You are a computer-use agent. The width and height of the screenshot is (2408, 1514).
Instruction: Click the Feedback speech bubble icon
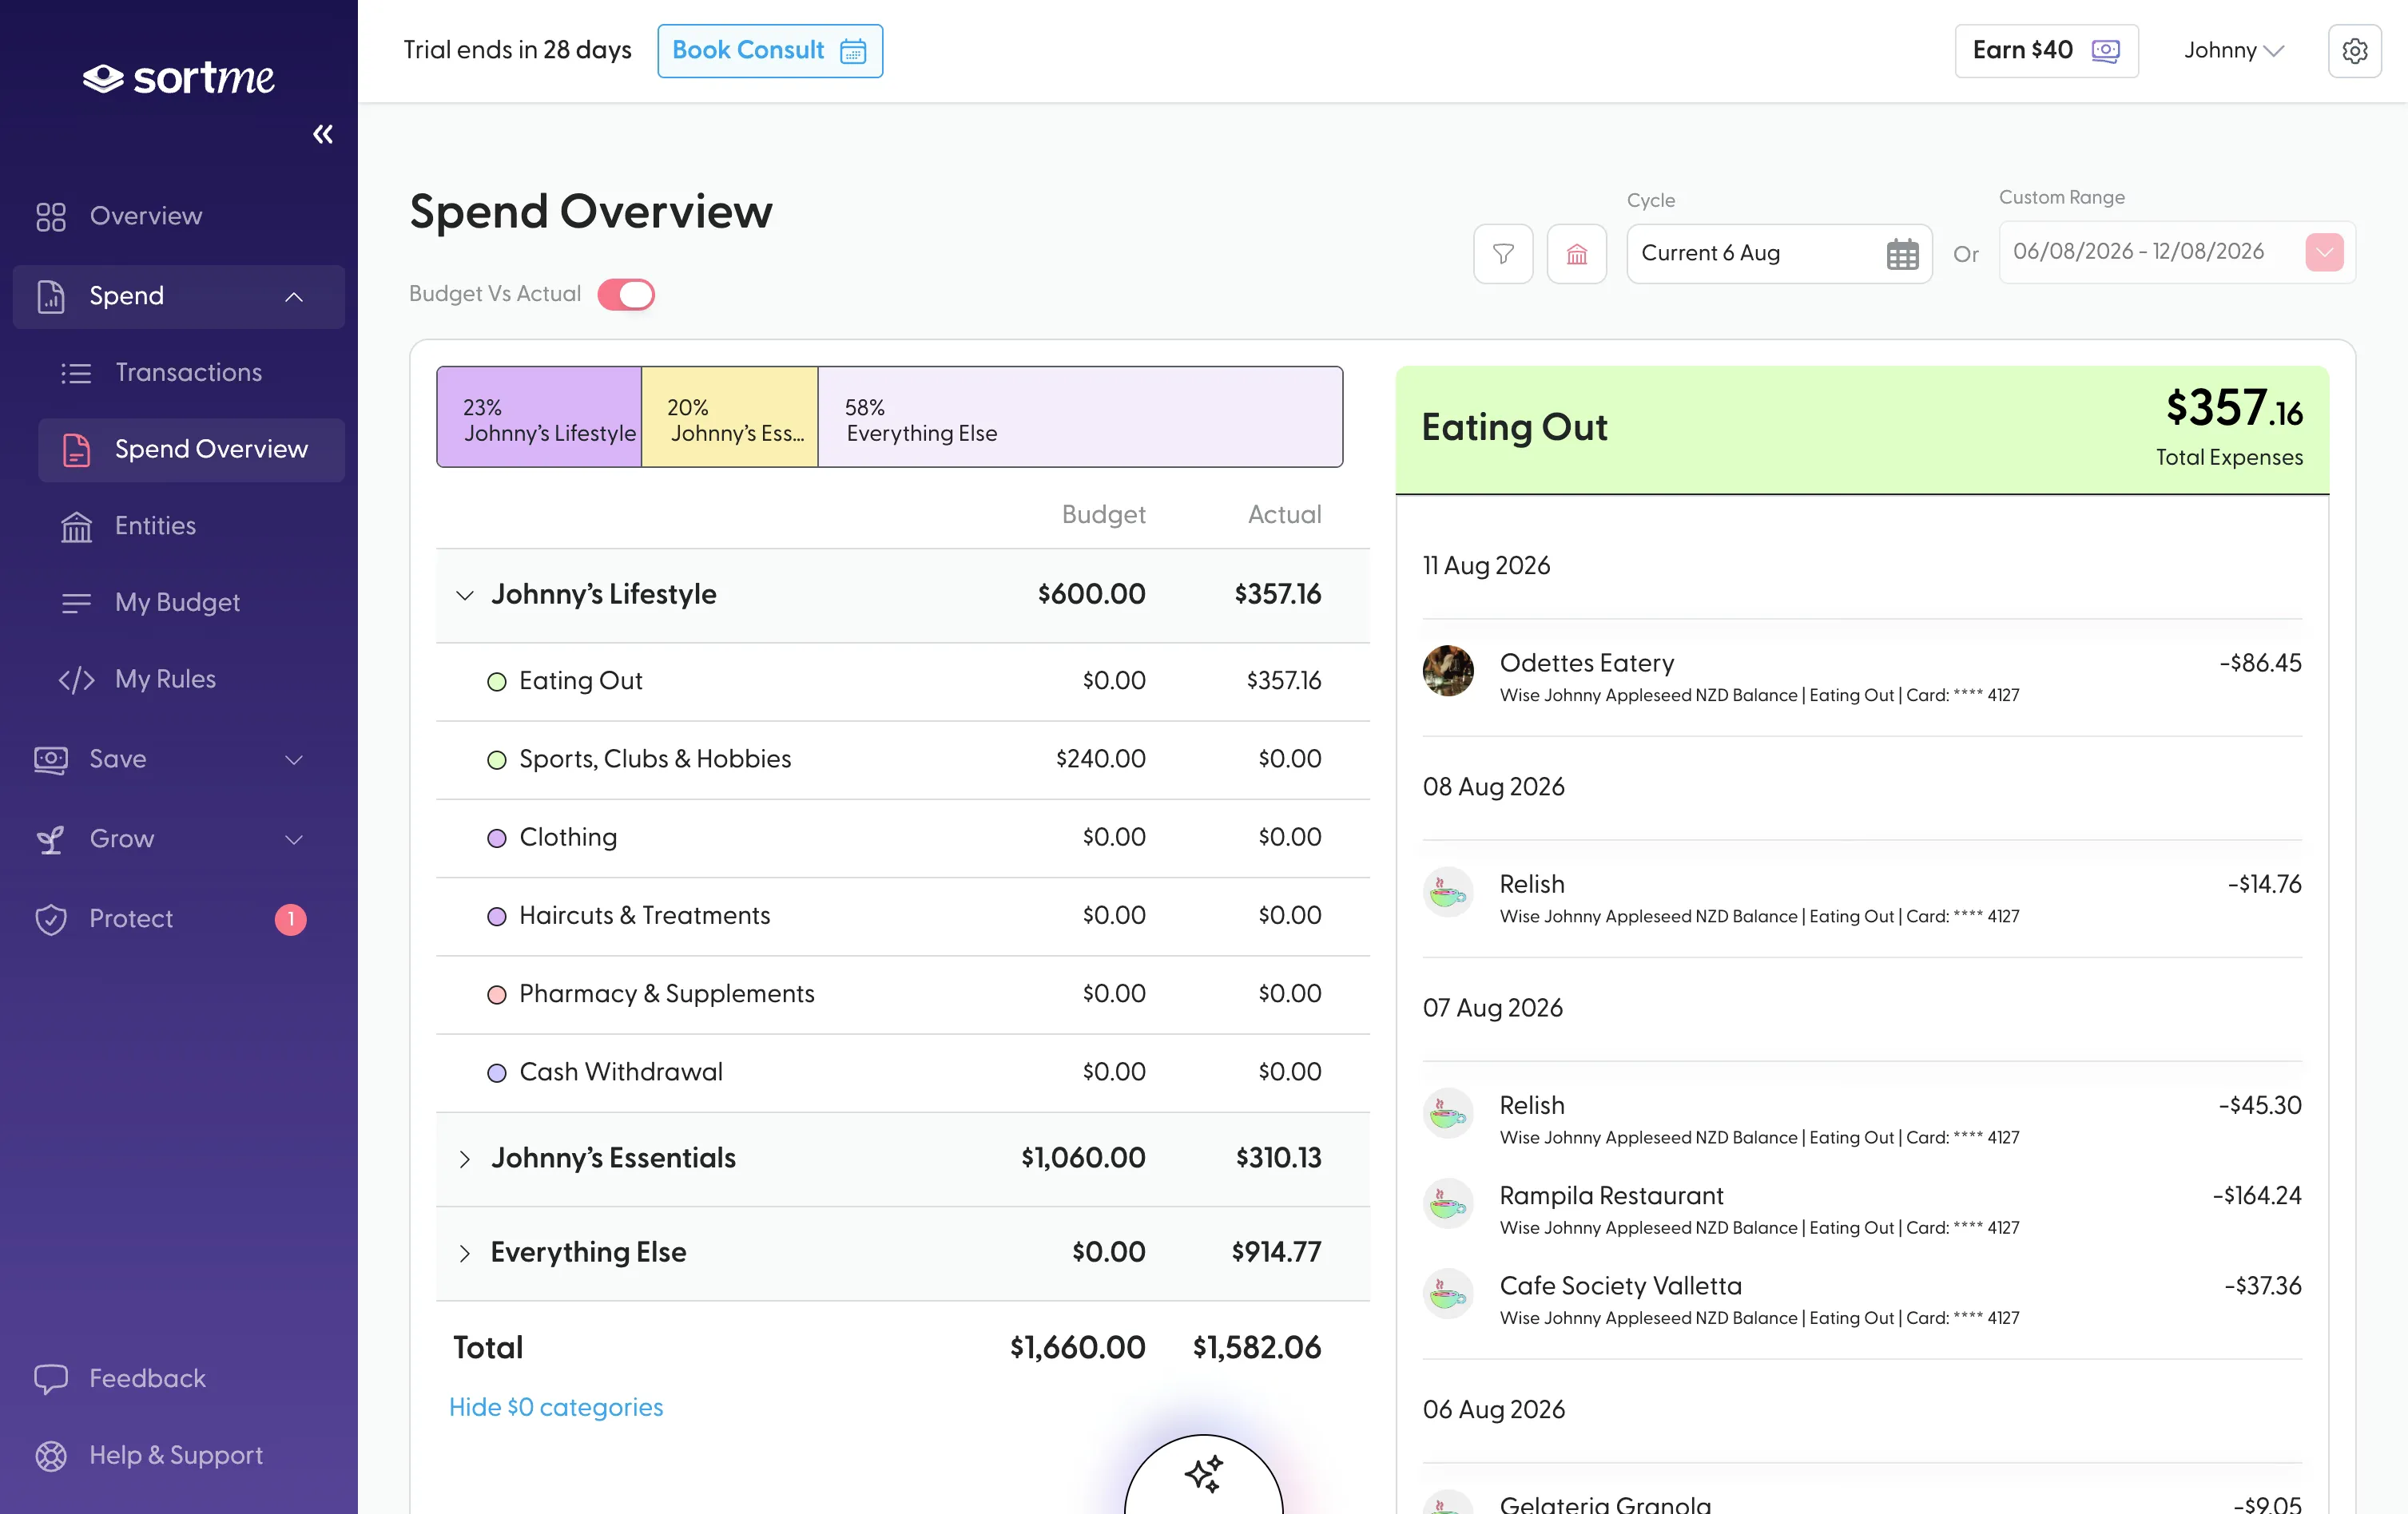point(51,1379)
